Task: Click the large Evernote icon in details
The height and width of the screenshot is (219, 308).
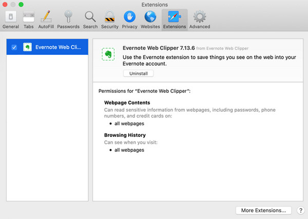Action: [108, 54]
